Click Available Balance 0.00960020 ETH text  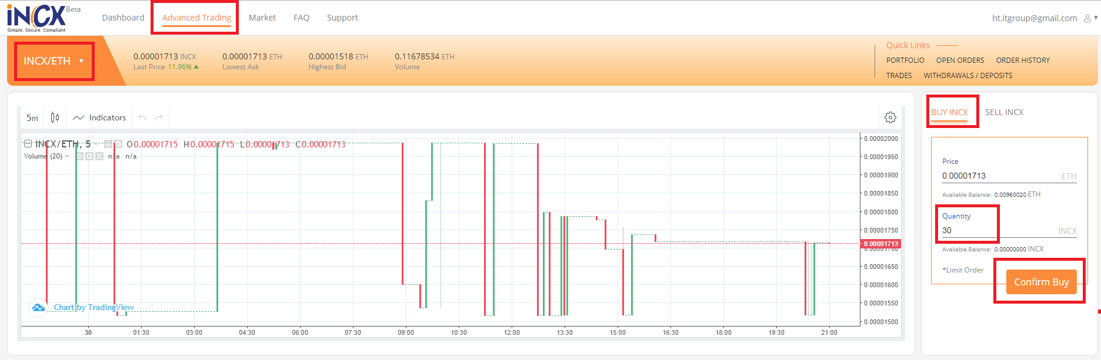click(991, 194)
